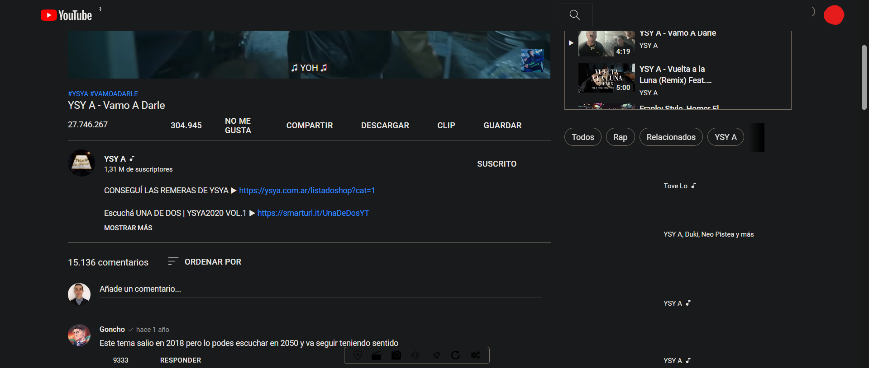869x368 pixels.
Task: Click the video title 'YSY A - Vamo A Darle'
Action: [116, 105]
